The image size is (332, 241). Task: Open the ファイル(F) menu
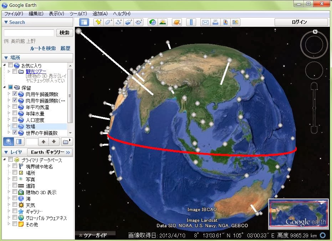click(14, 14)
